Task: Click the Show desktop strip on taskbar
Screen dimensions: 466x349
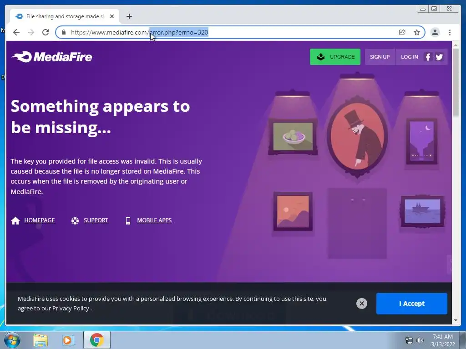Action: pyautogui.click(x=463, y=340)
